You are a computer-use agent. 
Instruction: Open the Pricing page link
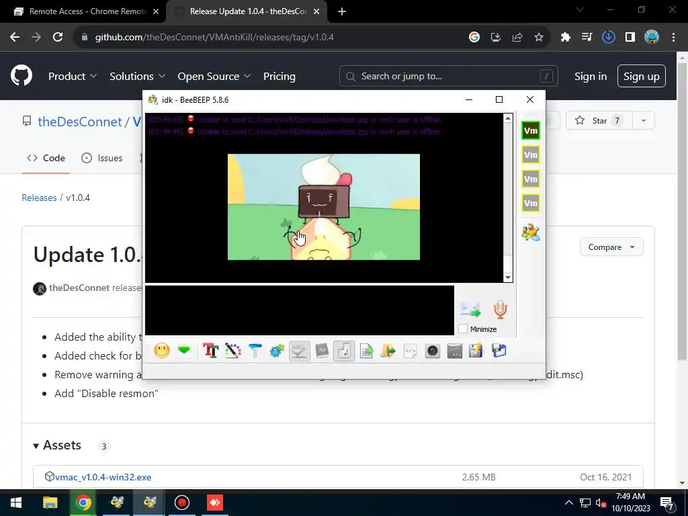(x=279, y=77)
